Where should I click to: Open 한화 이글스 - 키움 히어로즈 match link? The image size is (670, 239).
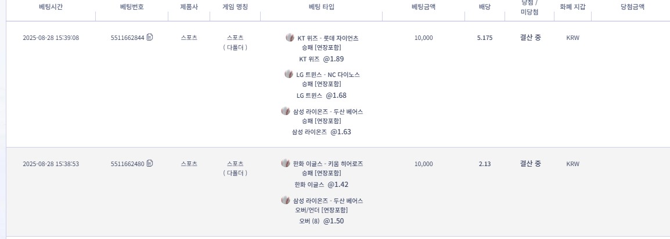pos(328,164)
